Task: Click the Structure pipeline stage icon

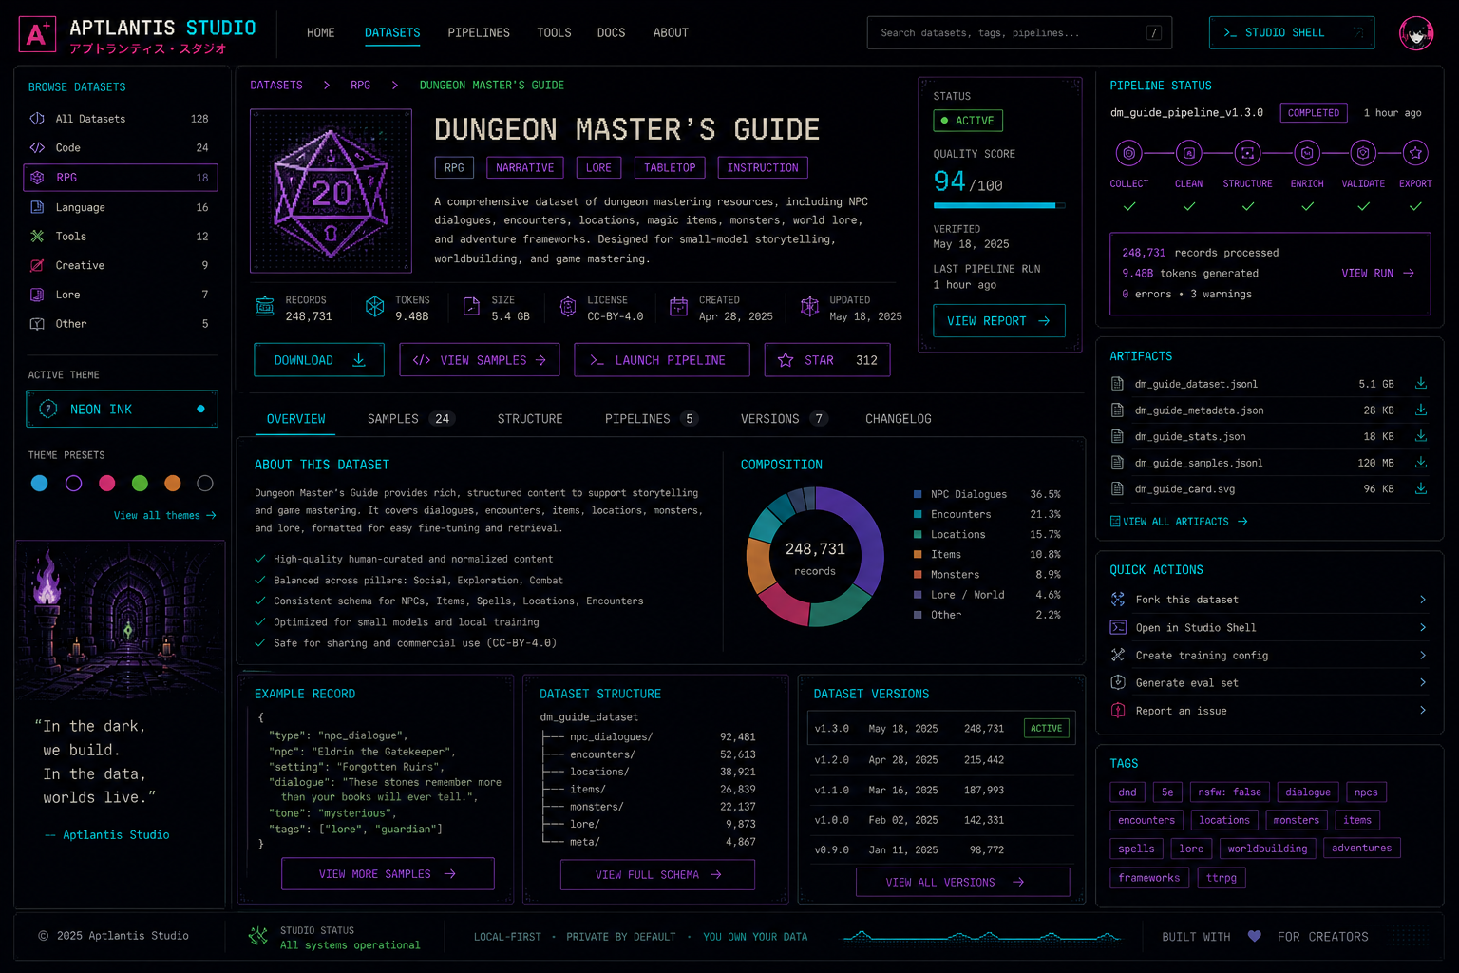Action: [1247, 153]
